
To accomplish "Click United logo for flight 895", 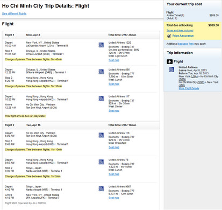I will (x=101, y=72).
